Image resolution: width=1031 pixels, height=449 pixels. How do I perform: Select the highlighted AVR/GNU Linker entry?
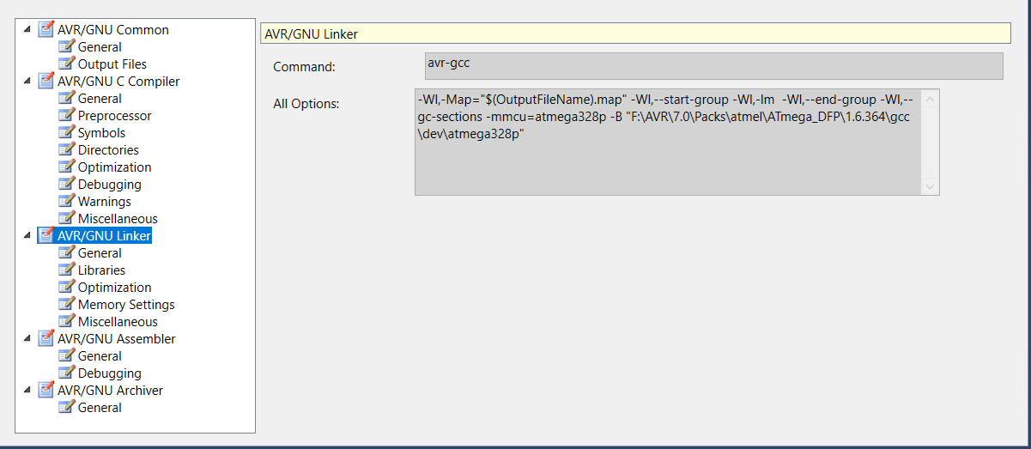[104, 236]
